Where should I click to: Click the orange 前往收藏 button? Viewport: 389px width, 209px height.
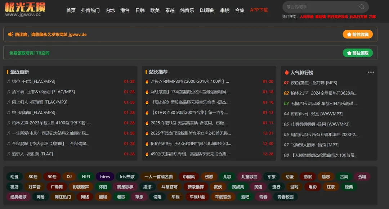[x=358, y=35]
